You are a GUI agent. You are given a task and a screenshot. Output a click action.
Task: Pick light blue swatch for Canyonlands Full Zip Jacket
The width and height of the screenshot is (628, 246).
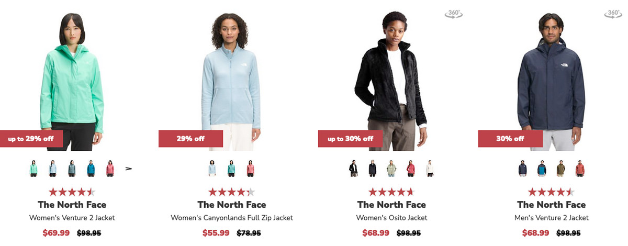click(212, 169)
